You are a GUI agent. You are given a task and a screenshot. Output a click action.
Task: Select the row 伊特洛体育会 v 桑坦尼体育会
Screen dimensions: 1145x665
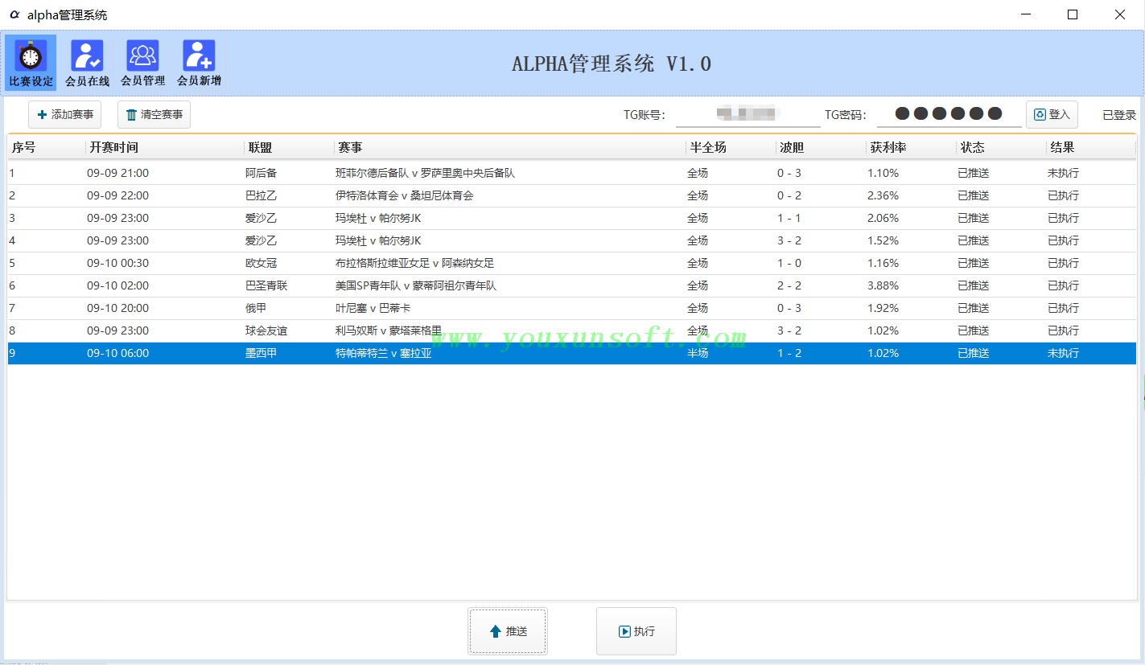tap(572, 195)
